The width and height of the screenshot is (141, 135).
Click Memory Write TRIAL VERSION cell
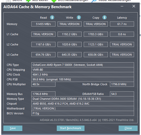coord(70,24)
